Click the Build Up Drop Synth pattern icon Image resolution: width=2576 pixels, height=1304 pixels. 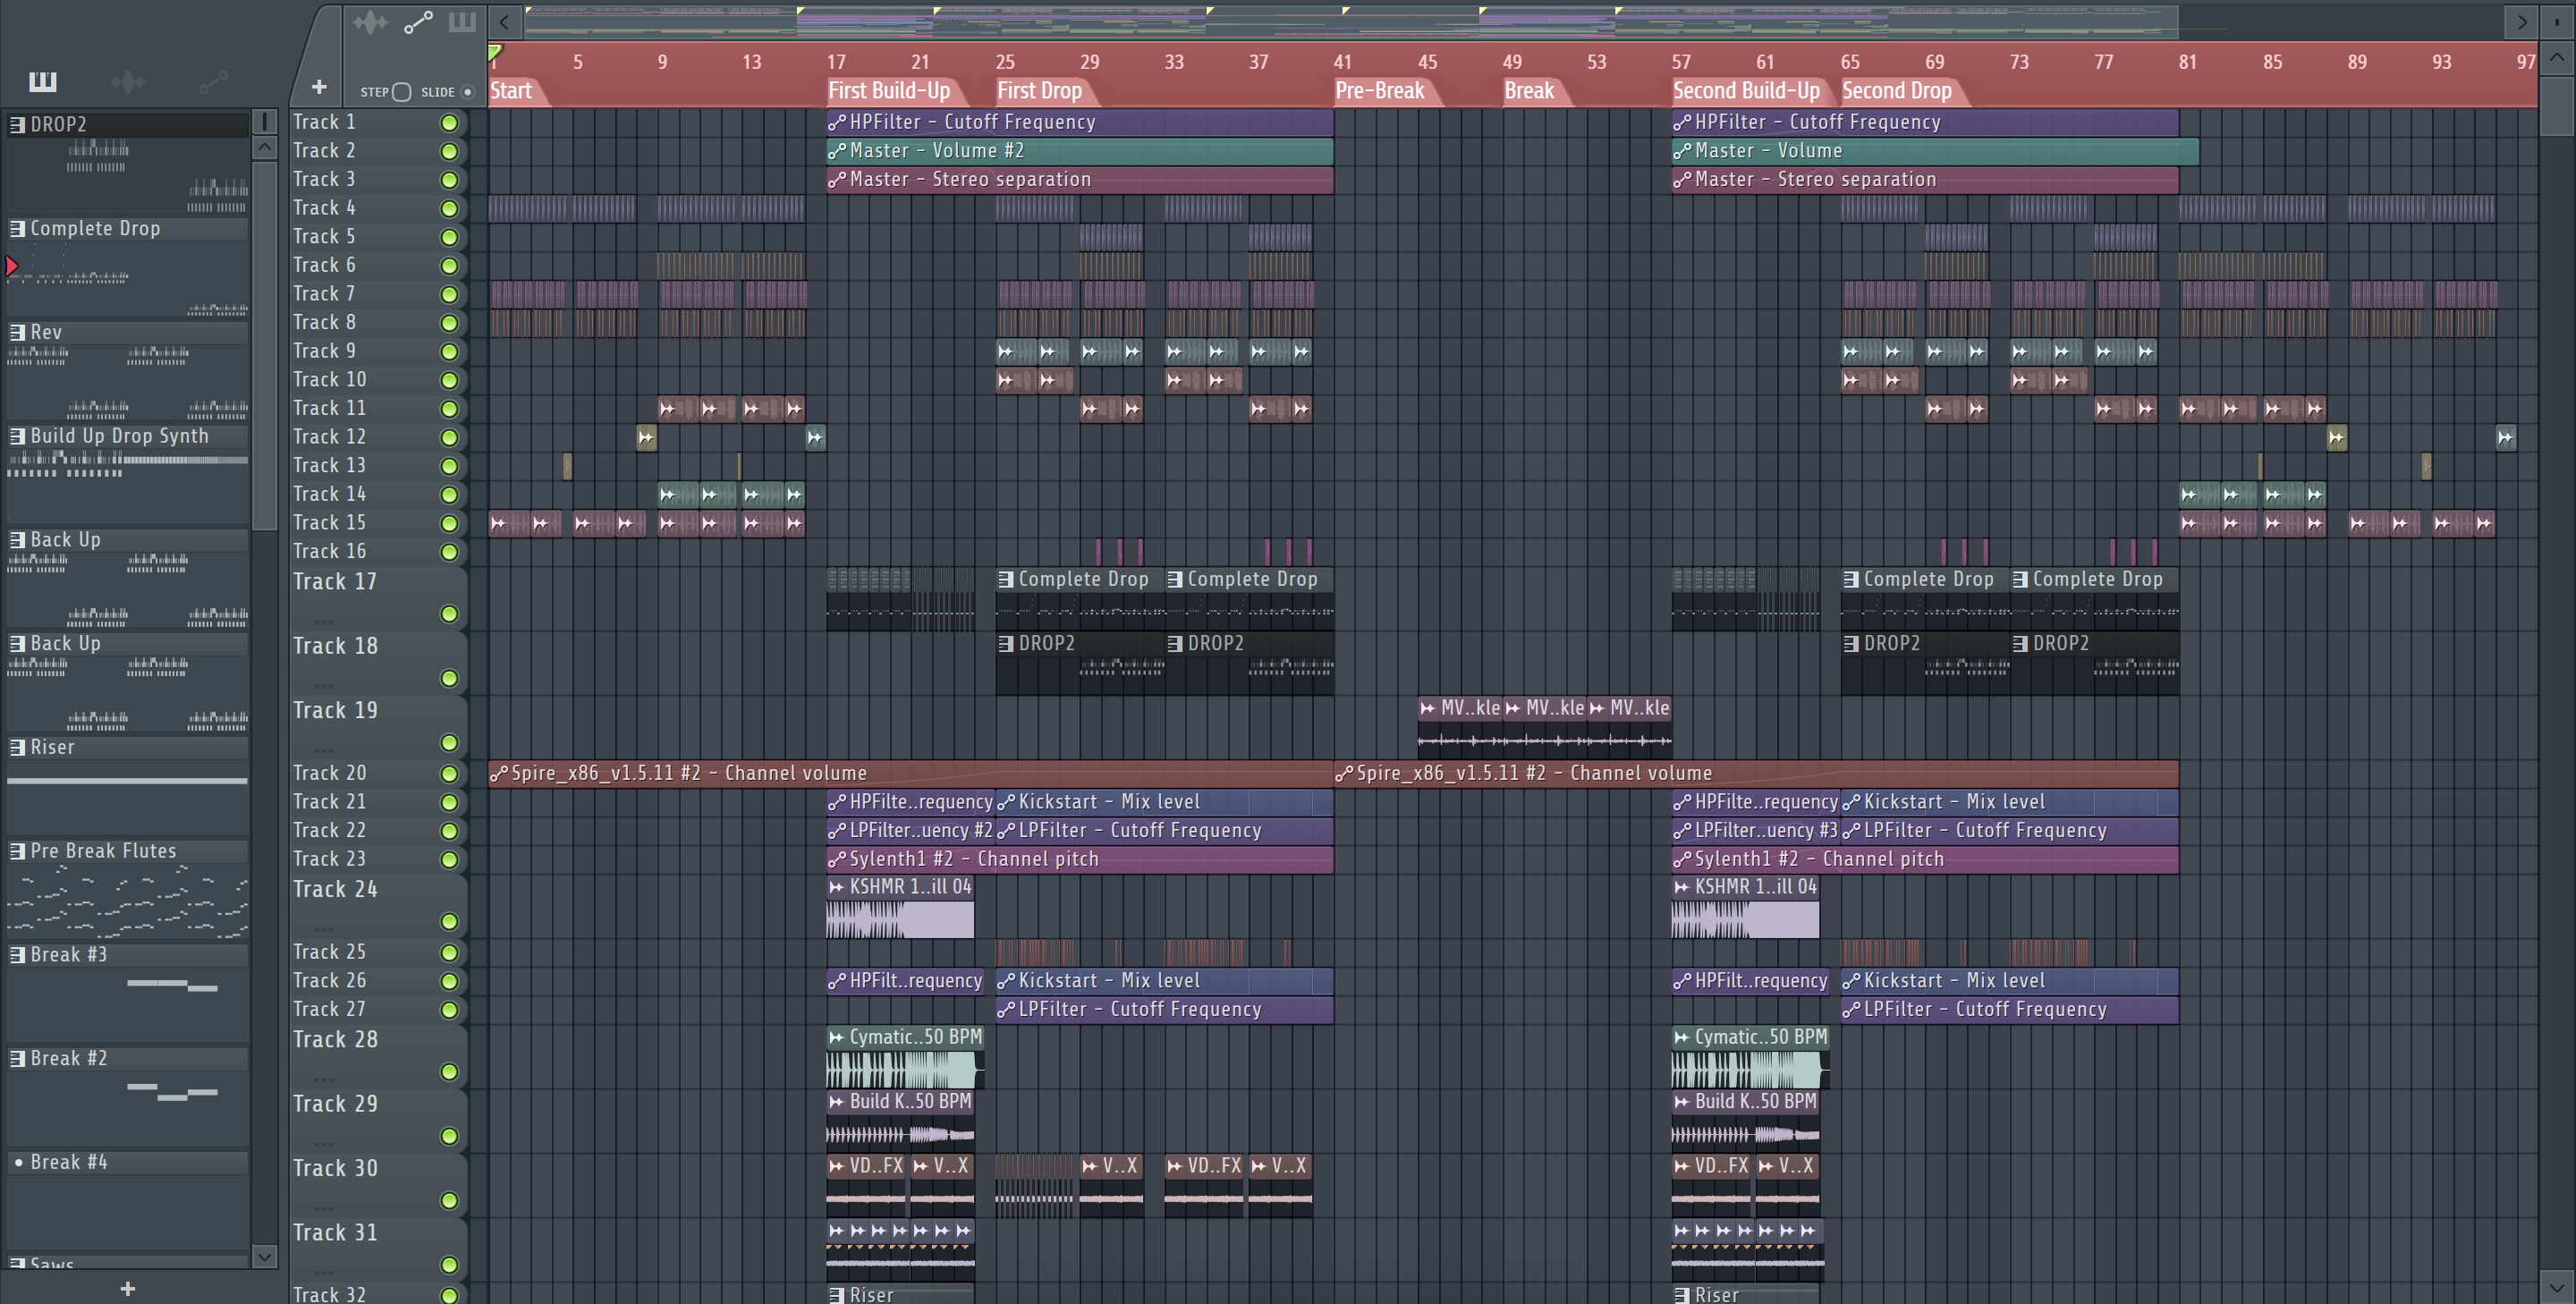point(17,437)
